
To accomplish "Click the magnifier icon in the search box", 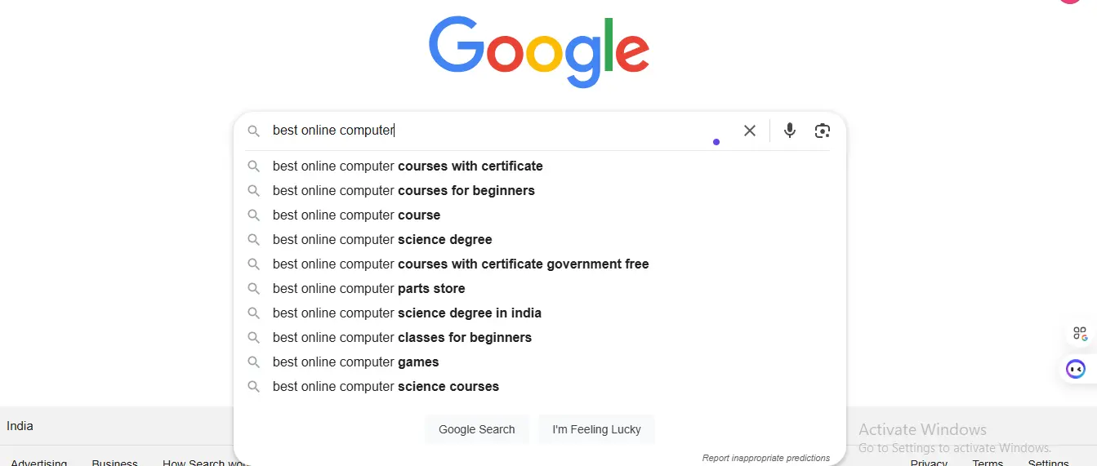I will [254, 131].
